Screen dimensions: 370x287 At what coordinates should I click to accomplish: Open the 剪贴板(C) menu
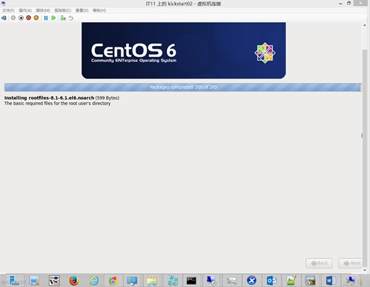click(x=63, y=11)
